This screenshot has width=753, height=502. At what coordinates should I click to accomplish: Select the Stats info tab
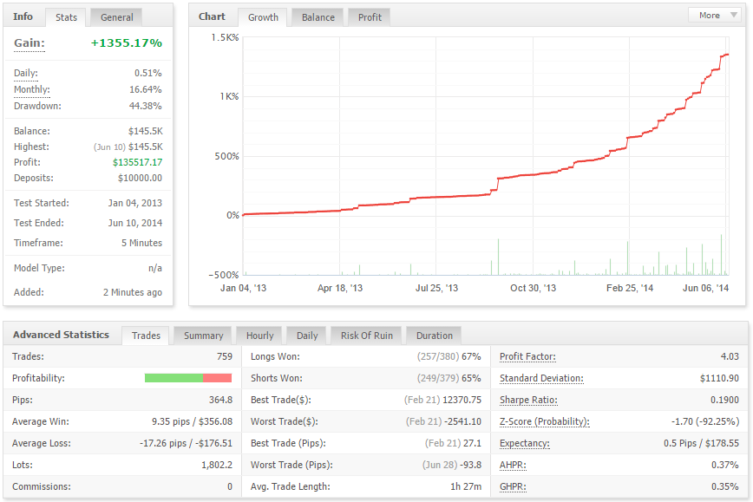(66, 17)
